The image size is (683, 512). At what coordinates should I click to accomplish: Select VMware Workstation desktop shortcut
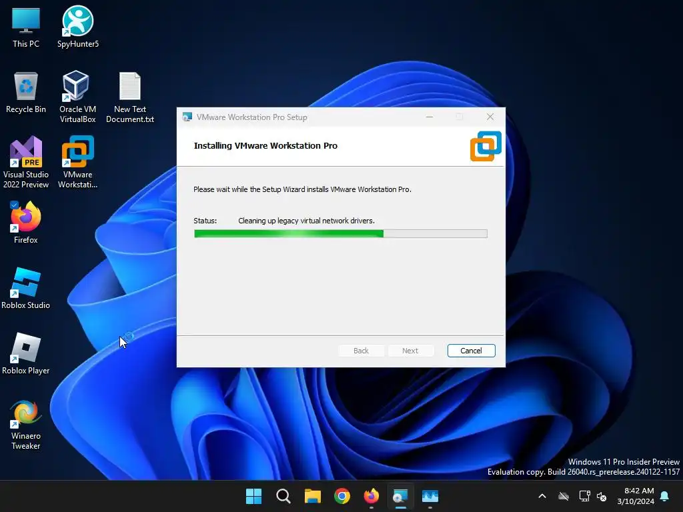[77, 162]
